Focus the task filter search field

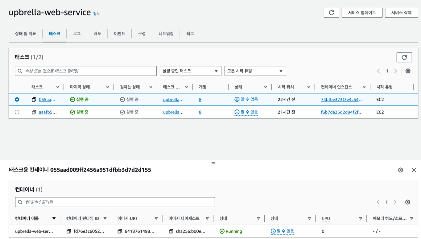[86, 71]
